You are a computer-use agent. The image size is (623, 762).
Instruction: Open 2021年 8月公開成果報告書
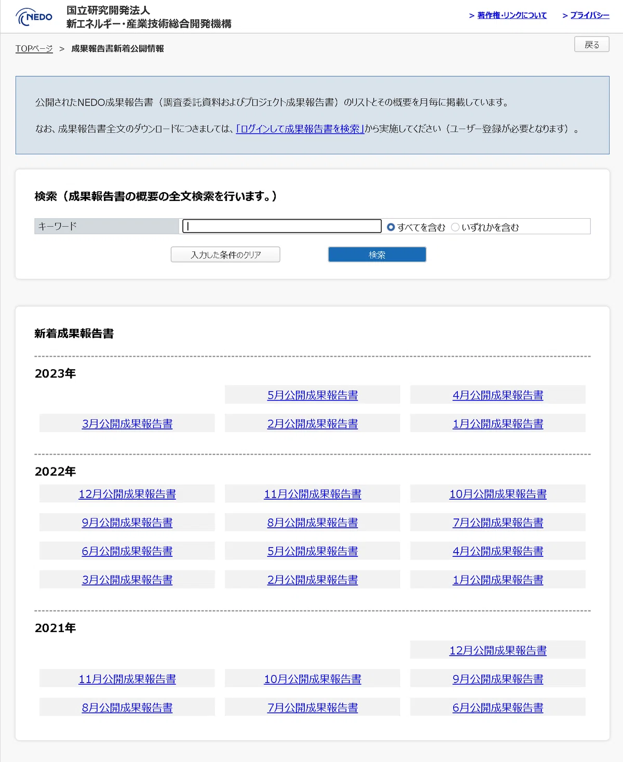point(127,707)
